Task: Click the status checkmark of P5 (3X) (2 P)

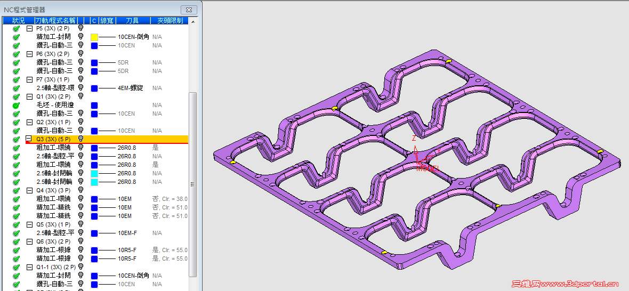Action: pos(16,29)
